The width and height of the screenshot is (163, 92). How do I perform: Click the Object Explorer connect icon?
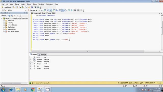[9, 16]
